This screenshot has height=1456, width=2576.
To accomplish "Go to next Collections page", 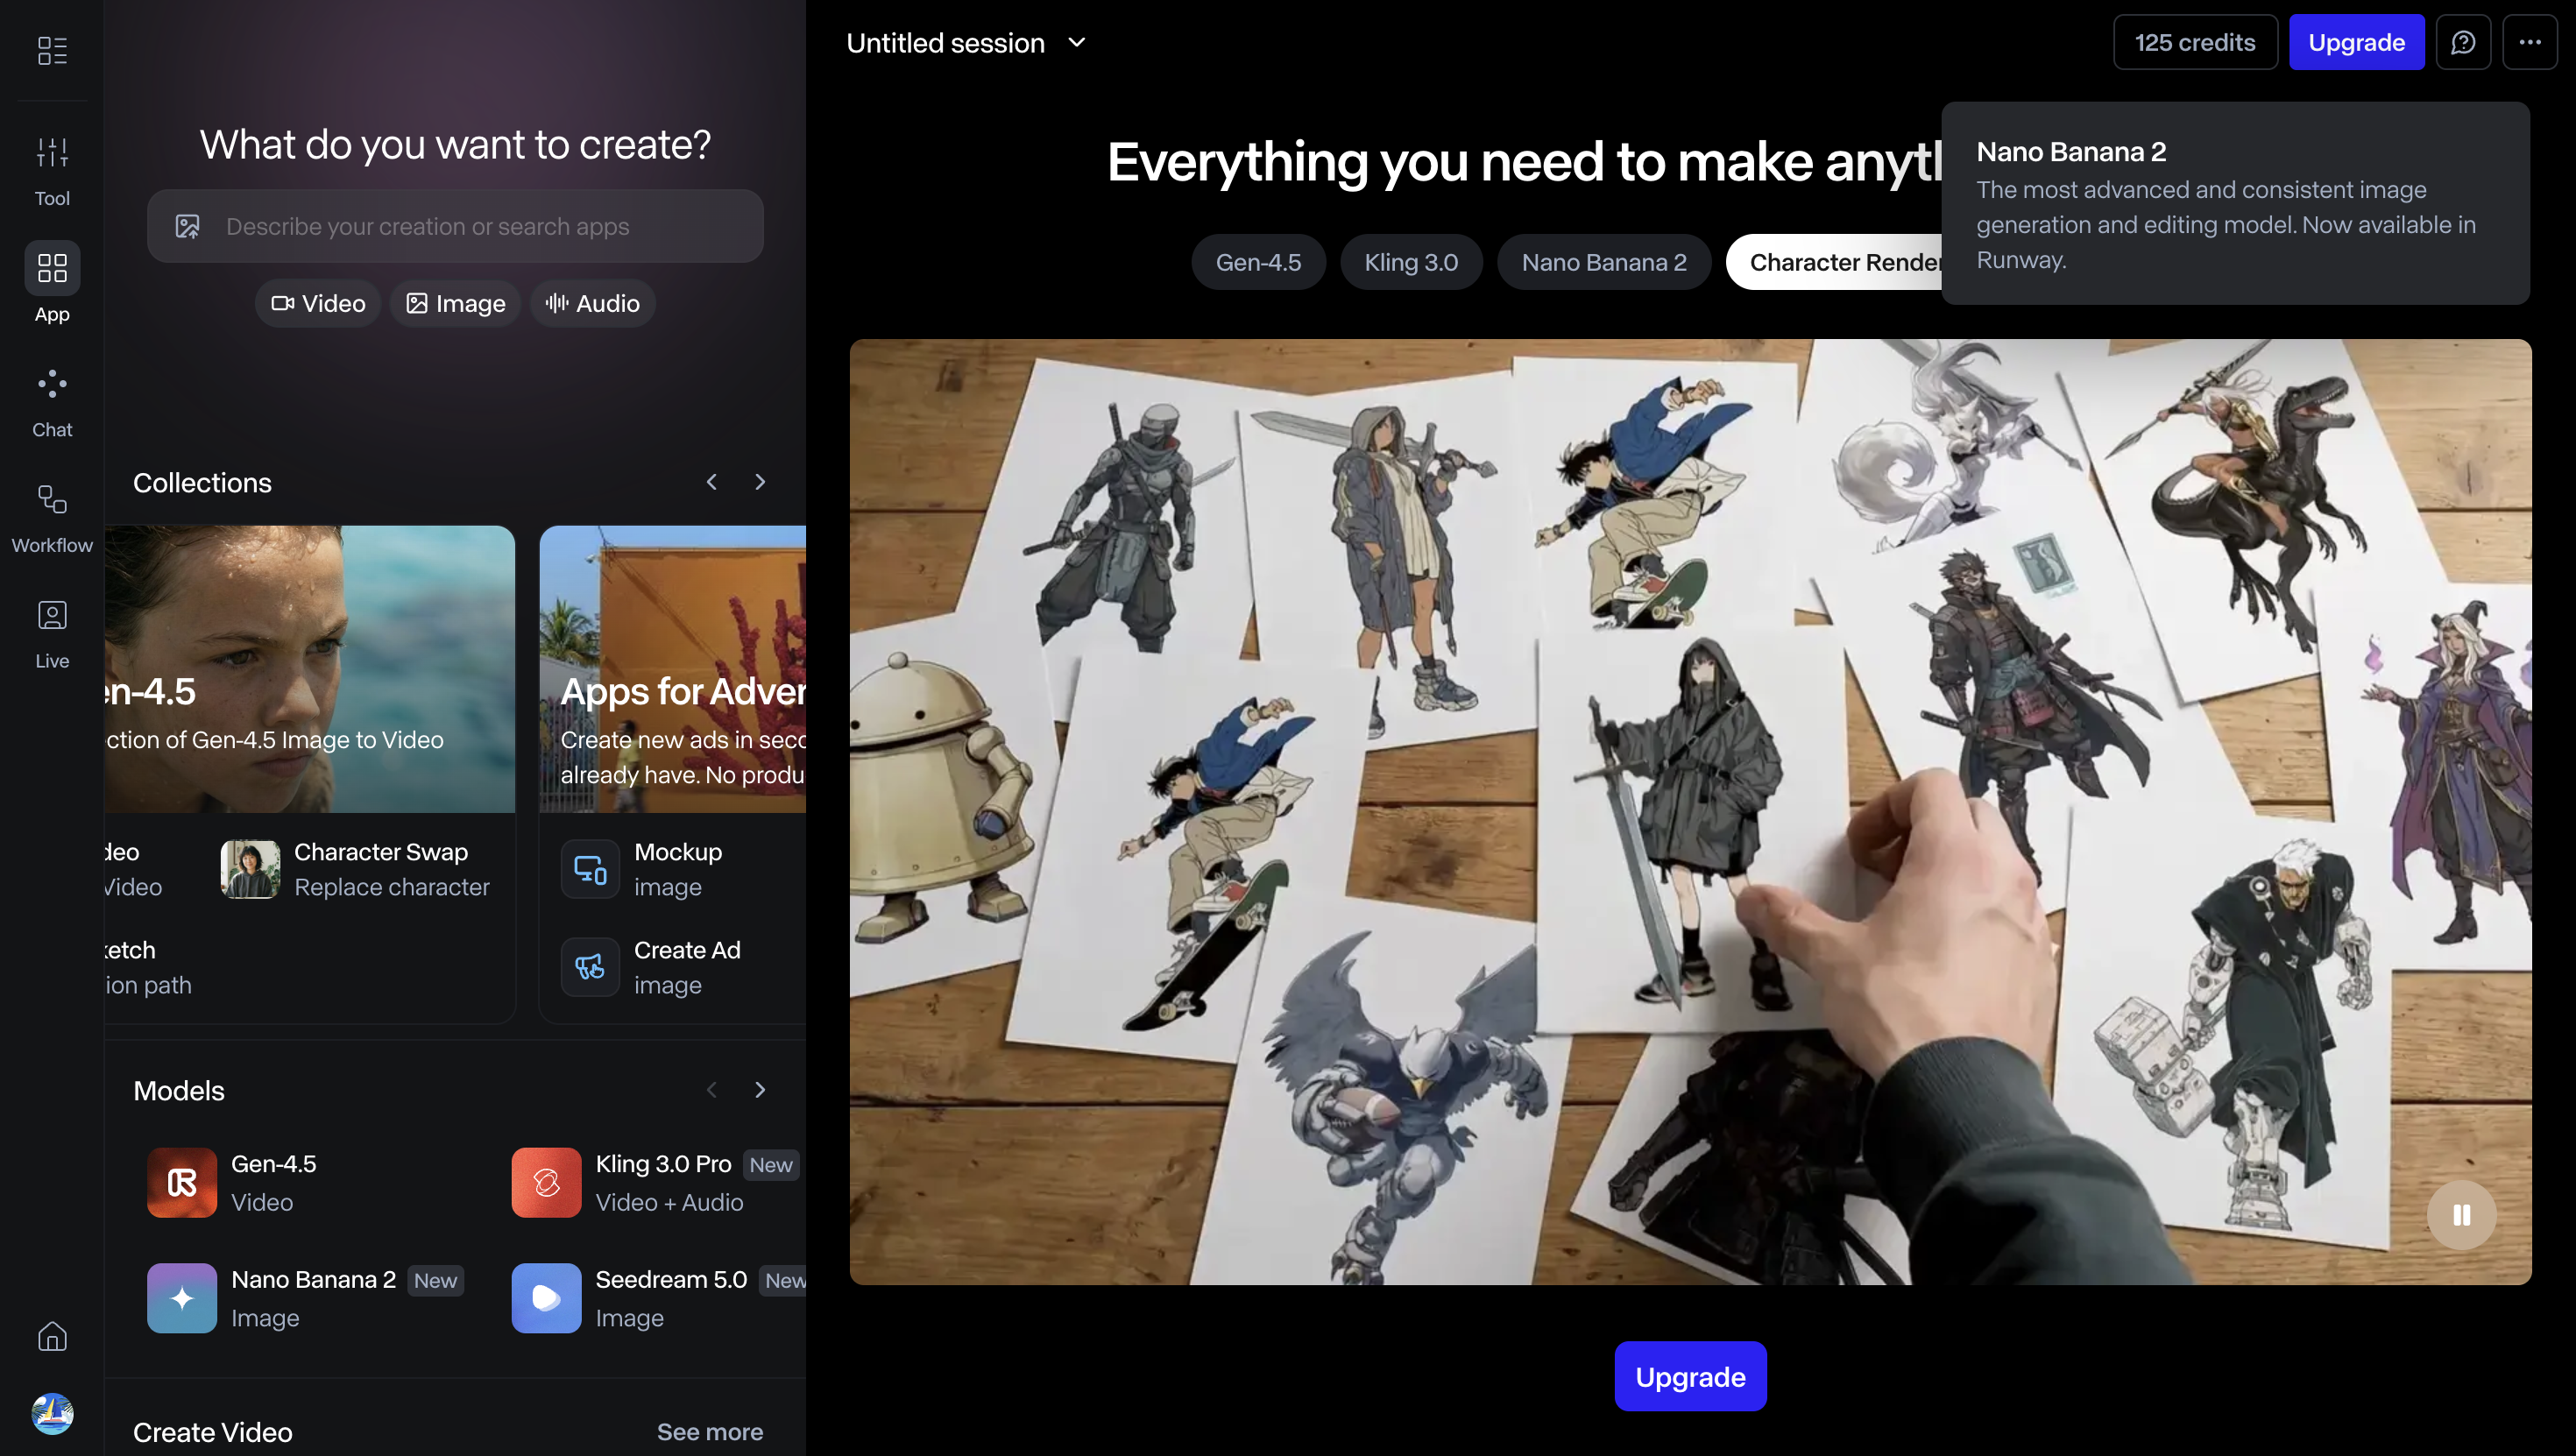I will 760,482.
